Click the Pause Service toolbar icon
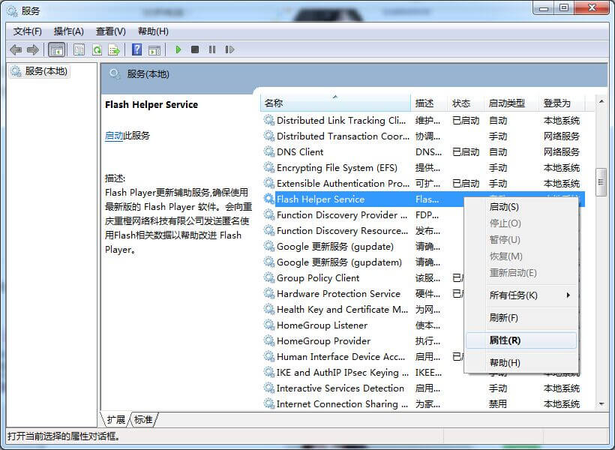 212,49
